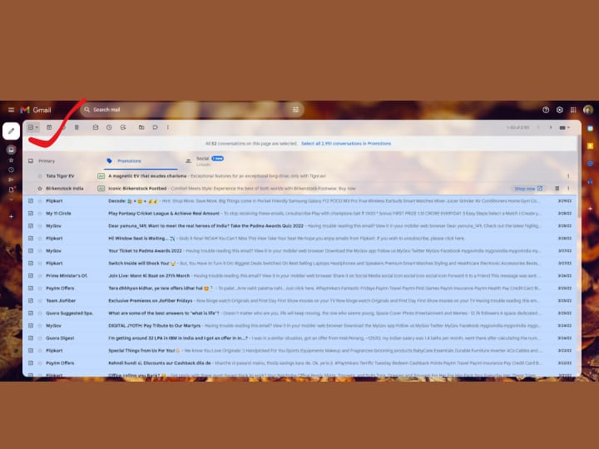Image resolution: width=599 pixels, height=449 pixels.
Task: Star the Birkenstock India email
Action: coord(39,189)
